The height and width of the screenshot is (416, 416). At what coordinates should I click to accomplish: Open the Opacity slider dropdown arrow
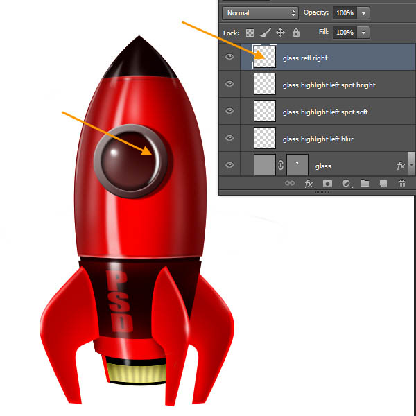(x=365, y=13)
